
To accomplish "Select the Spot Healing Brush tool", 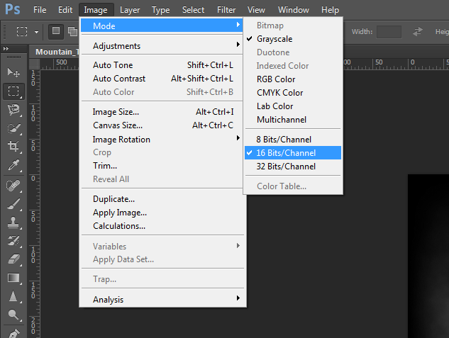I will pyautogui.click(x=13, y=186).
